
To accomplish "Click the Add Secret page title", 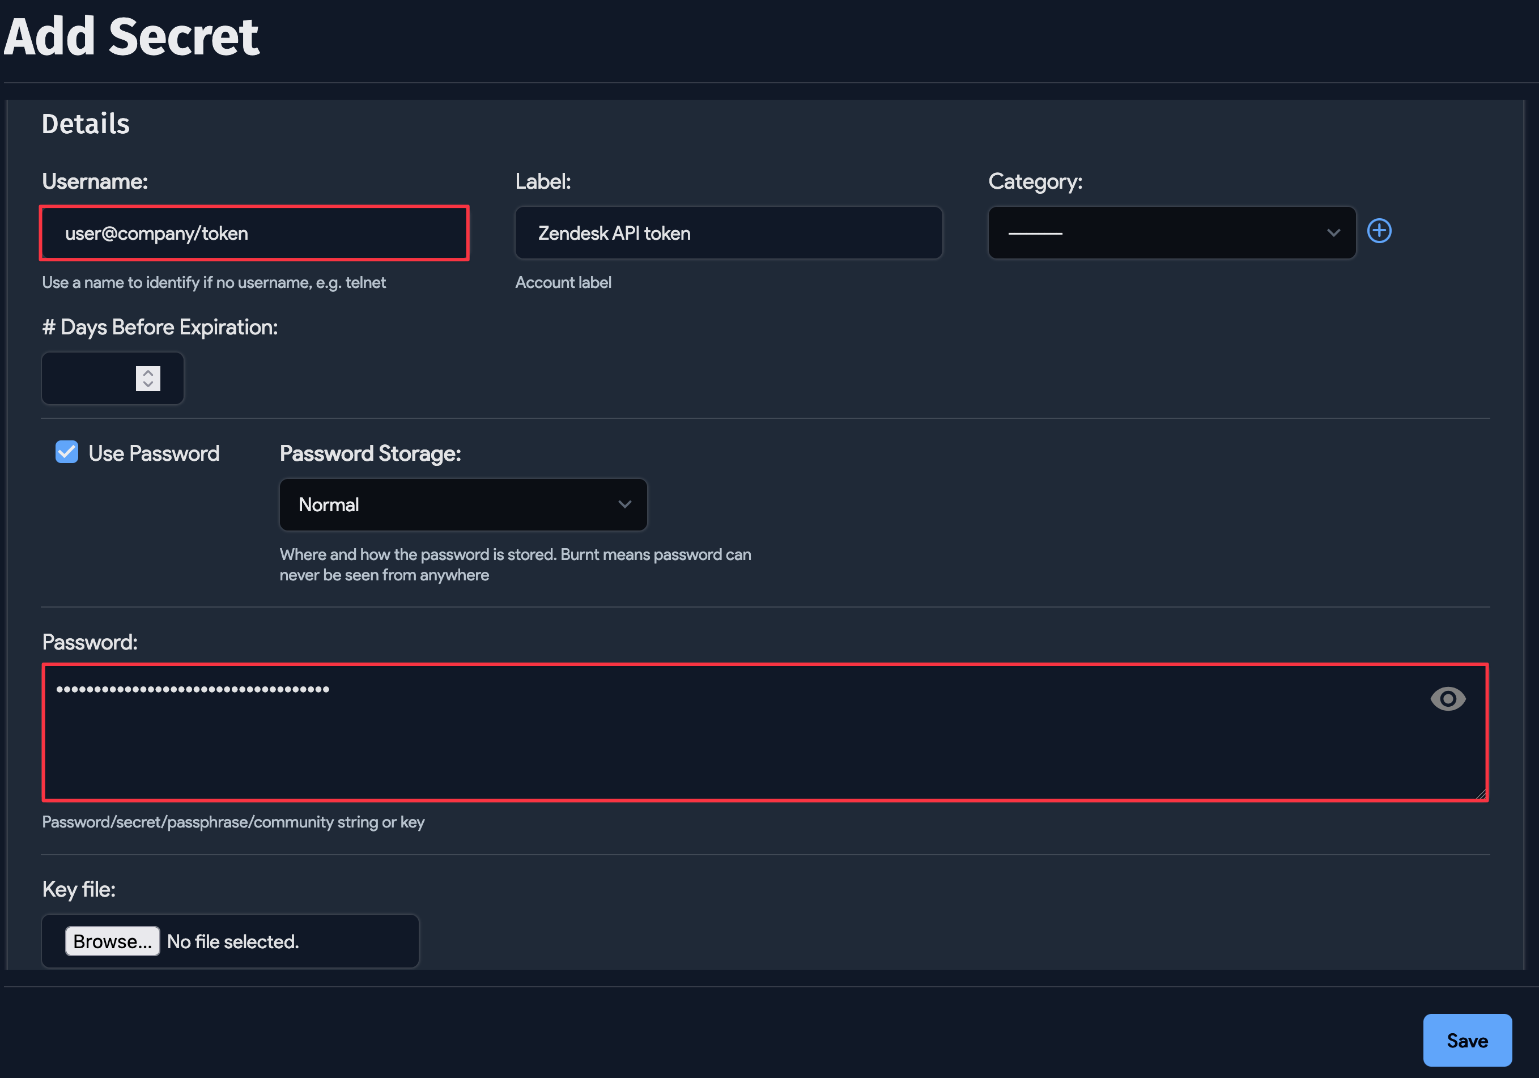I will point(131,37).
